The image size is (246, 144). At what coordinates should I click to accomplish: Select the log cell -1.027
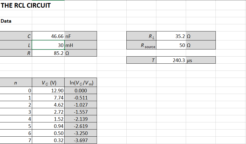[81, 105]
